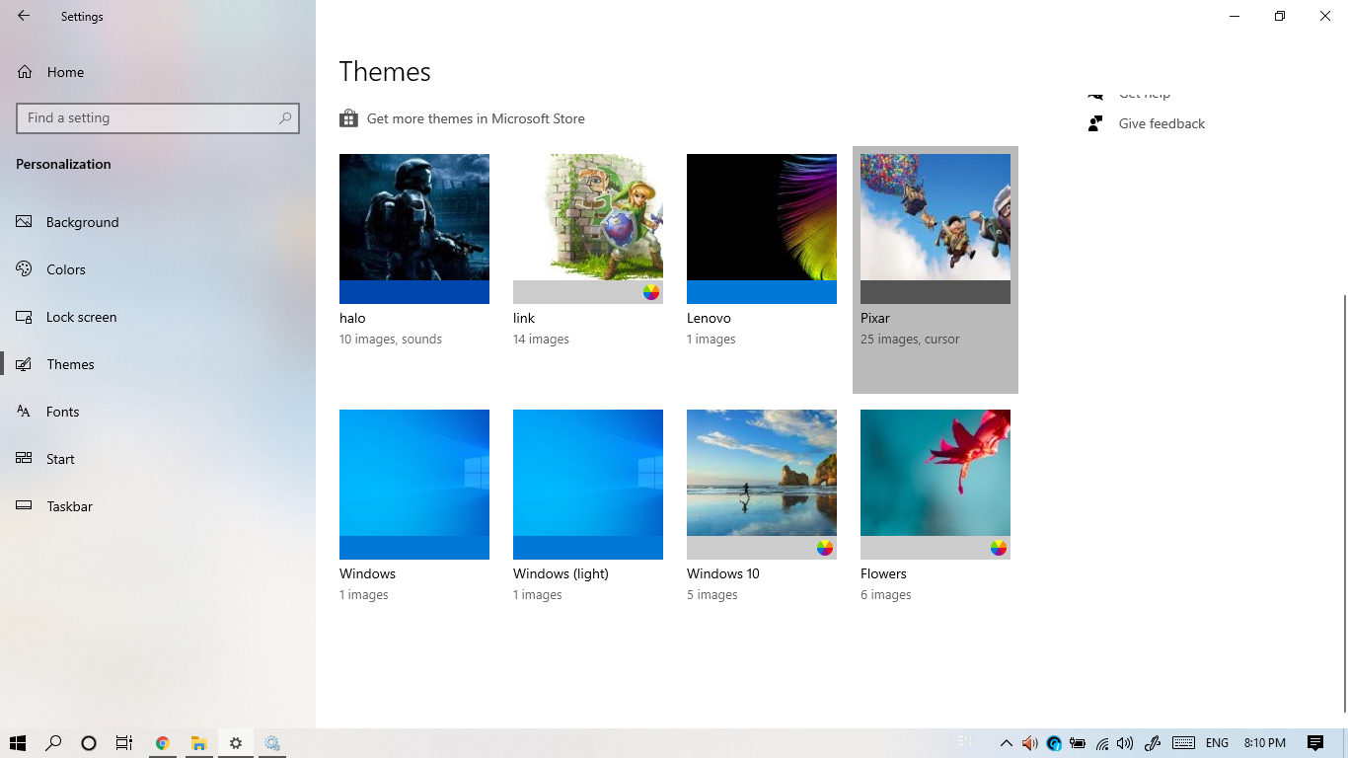Apply the Lenovo theme thumbnail
Screen dimensions: 1348x758
(x=762, y=229)
